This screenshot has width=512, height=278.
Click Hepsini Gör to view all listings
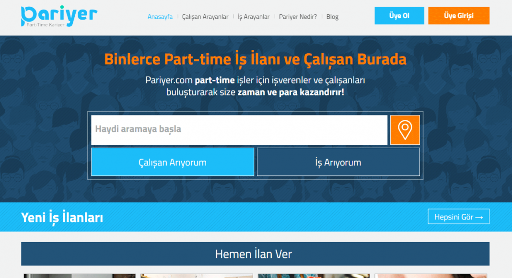pyautogui.click(x=458, y=217)
